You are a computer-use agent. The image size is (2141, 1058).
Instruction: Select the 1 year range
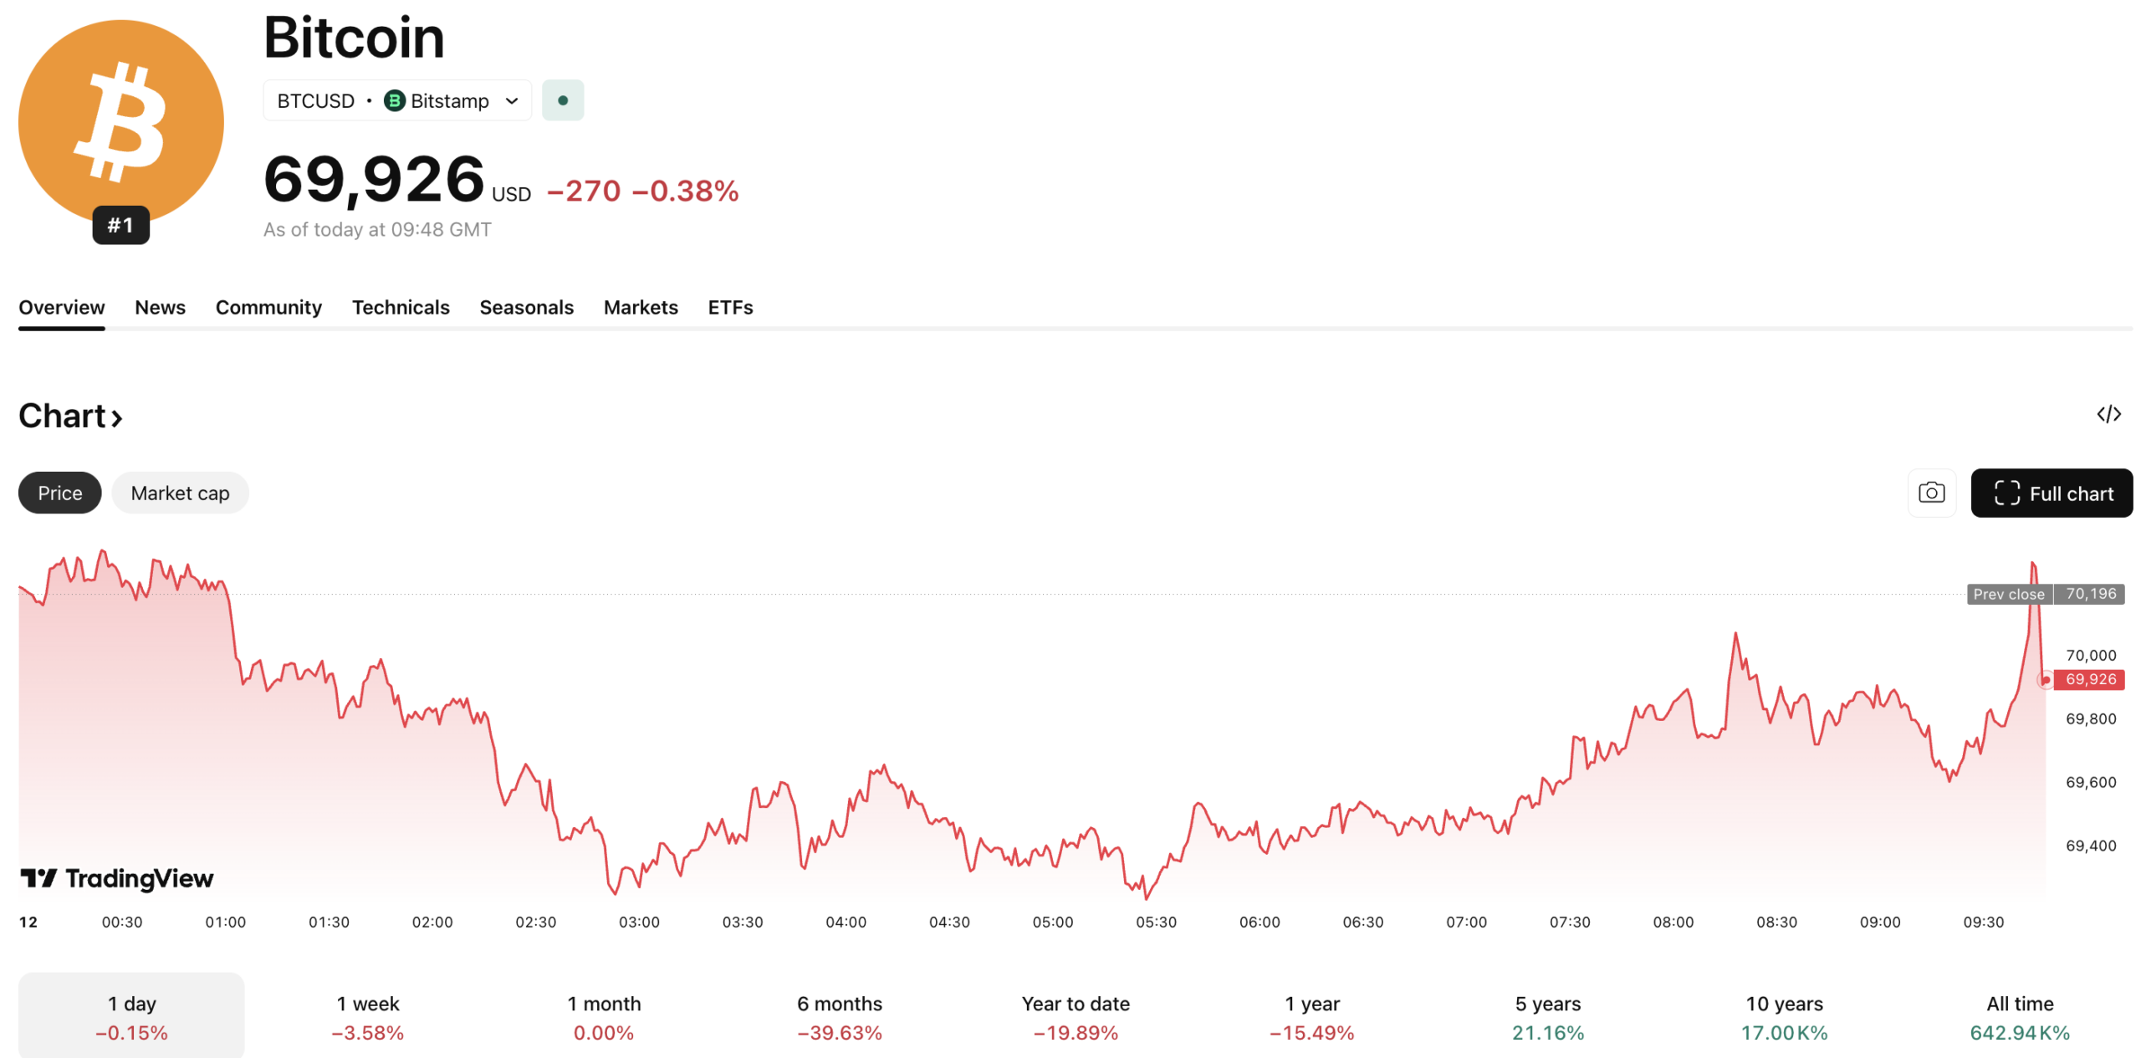tap(1312, 1016)
